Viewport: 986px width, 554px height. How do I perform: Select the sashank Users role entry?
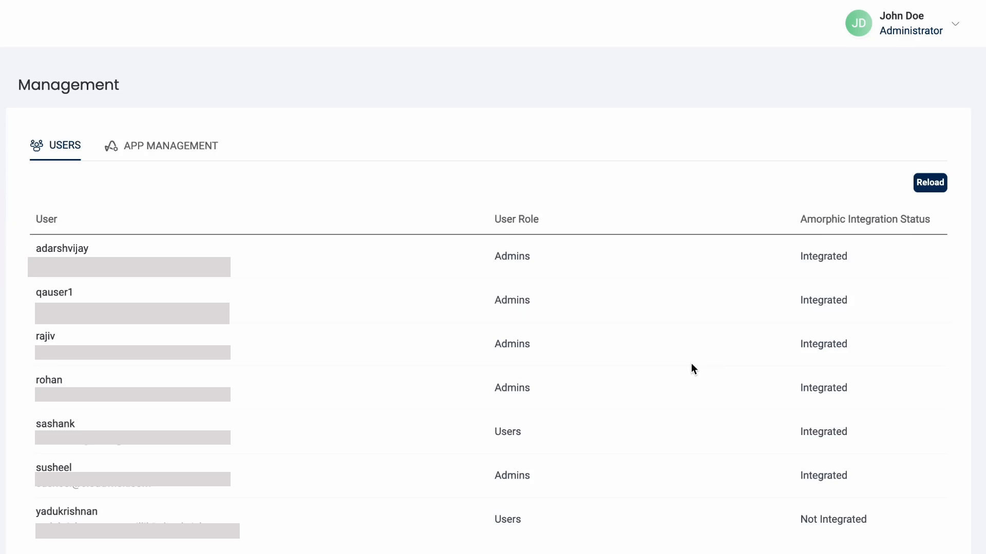[x=508, y=431]
